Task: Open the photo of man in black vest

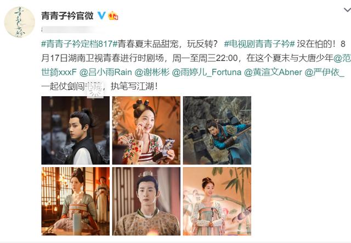Action: (x=76, y=130)
